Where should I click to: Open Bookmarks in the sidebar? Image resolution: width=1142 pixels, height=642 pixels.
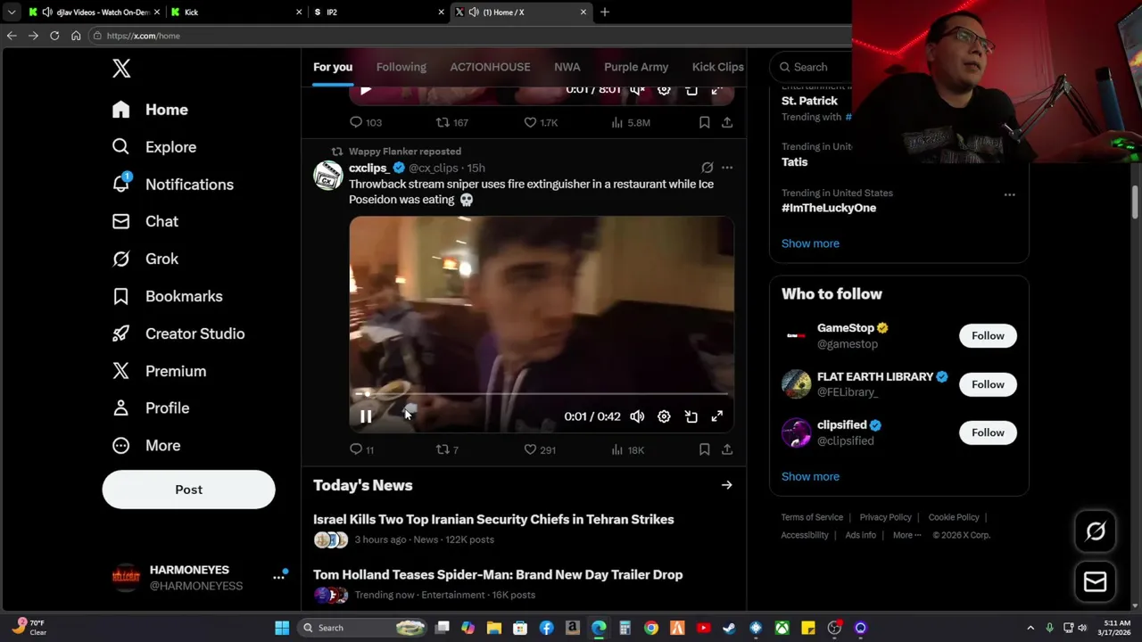[x=167, y=296]
